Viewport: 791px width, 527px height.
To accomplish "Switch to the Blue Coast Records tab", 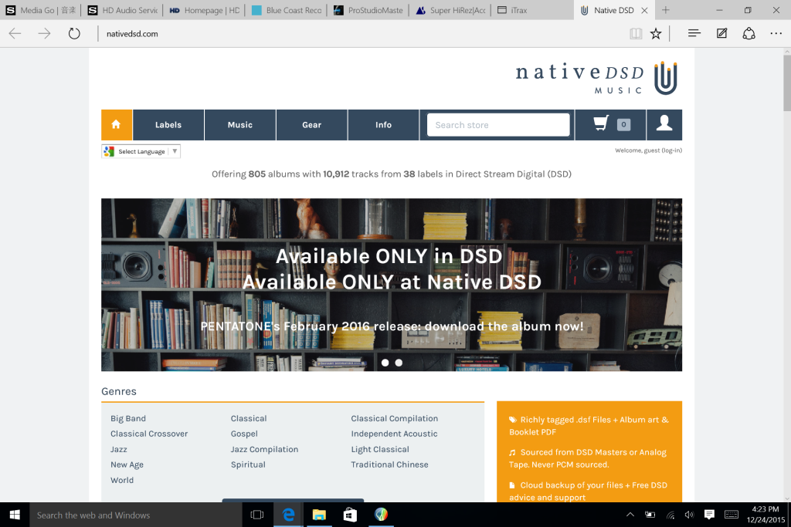I will tap(286, 10).
